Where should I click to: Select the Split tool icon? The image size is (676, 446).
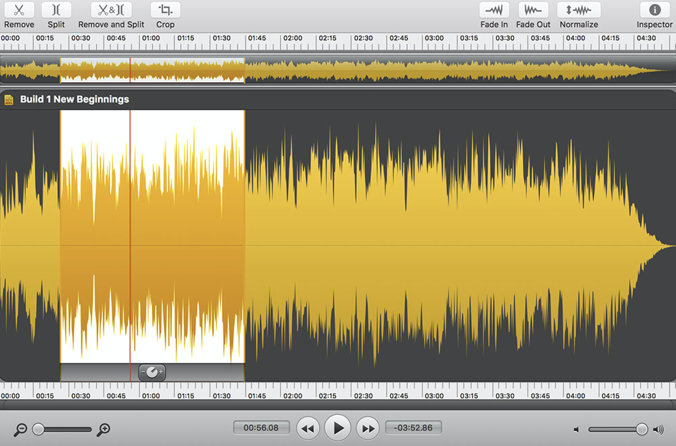[56, 10]
